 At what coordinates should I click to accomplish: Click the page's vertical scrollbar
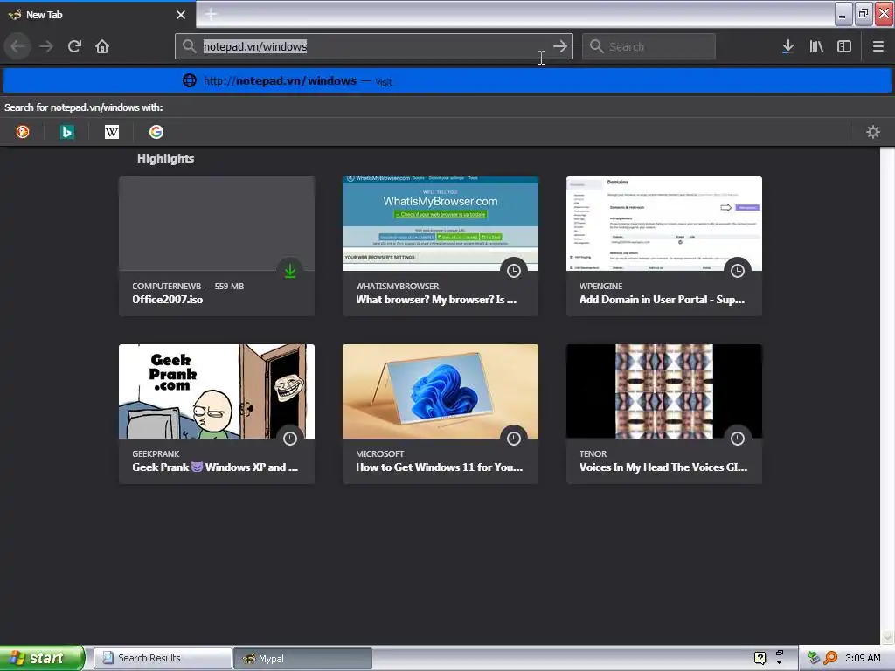(x=887, y=394)
